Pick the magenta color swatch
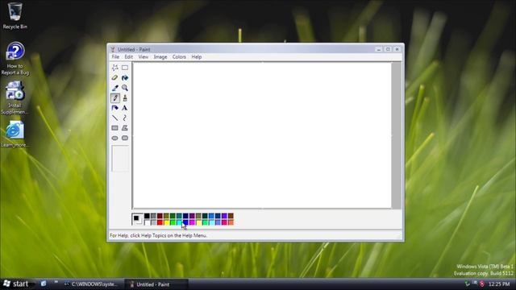Viewport: 516px width, 290px height. (x=192, y=222)
